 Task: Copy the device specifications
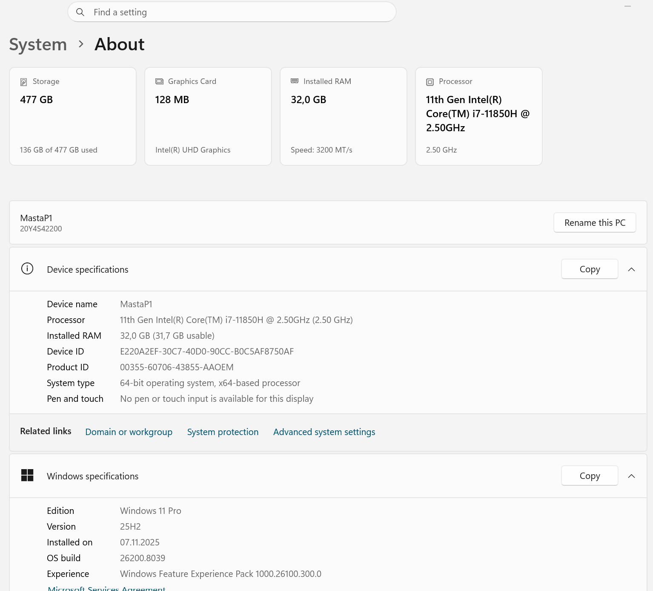[x=589, y=269]
